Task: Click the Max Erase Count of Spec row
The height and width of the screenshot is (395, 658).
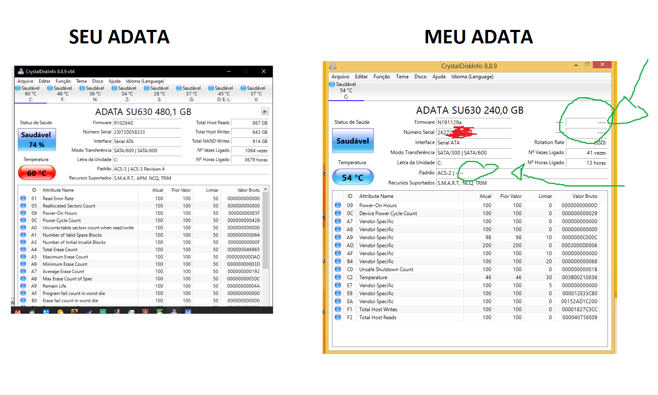Action: point(140,279)
